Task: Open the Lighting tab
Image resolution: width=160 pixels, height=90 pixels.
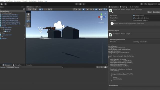Action: (123, 7)
